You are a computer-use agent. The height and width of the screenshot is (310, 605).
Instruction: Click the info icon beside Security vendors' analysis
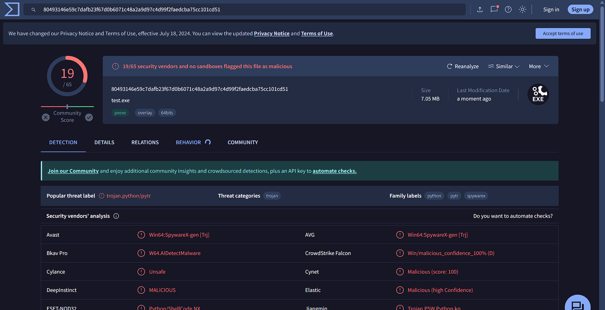pos(116,216)
